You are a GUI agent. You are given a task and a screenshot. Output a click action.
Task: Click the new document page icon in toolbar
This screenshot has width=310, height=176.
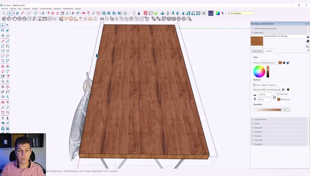coord(134,13)
